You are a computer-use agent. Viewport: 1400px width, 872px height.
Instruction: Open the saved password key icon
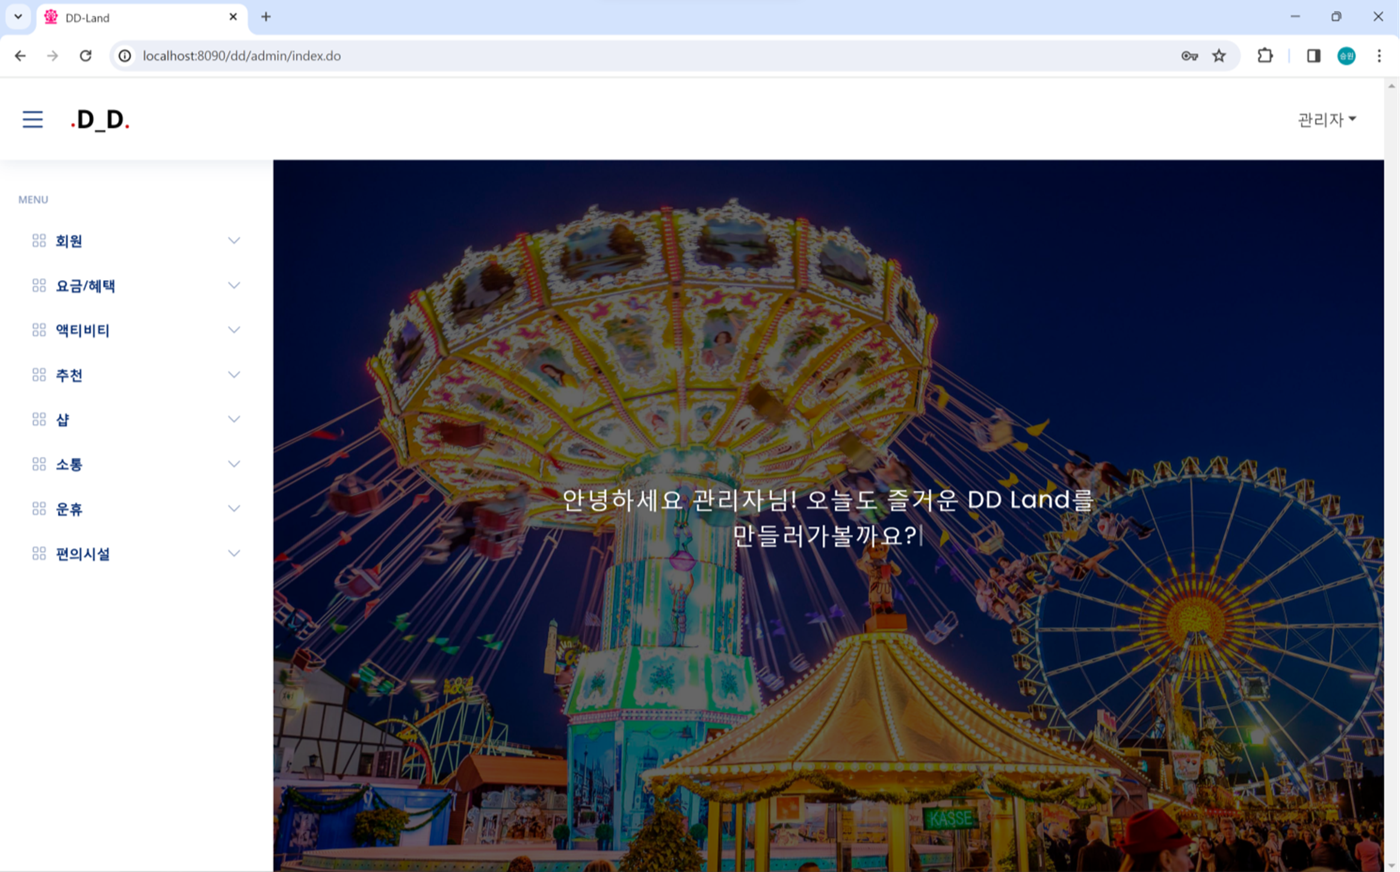(x=1189, y=56)
